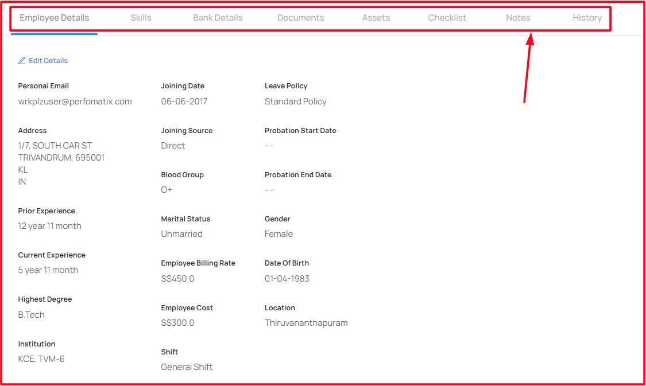Click the Current Experience label

click(x=52, y=255)
